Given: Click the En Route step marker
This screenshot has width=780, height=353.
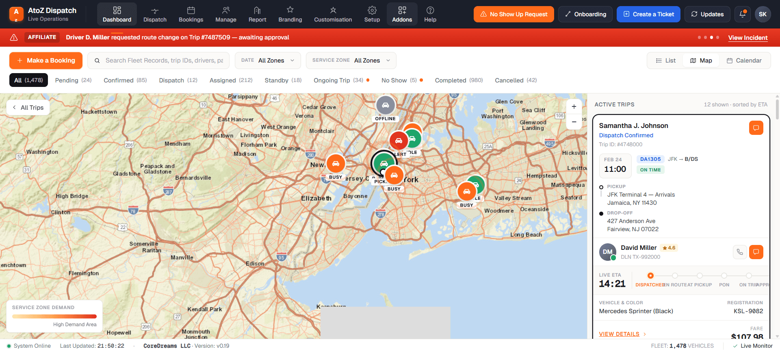Looking at the screenshot, I should click(675, 276).
